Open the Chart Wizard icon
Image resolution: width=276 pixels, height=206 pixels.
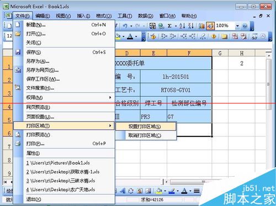[x=201, y=26]
